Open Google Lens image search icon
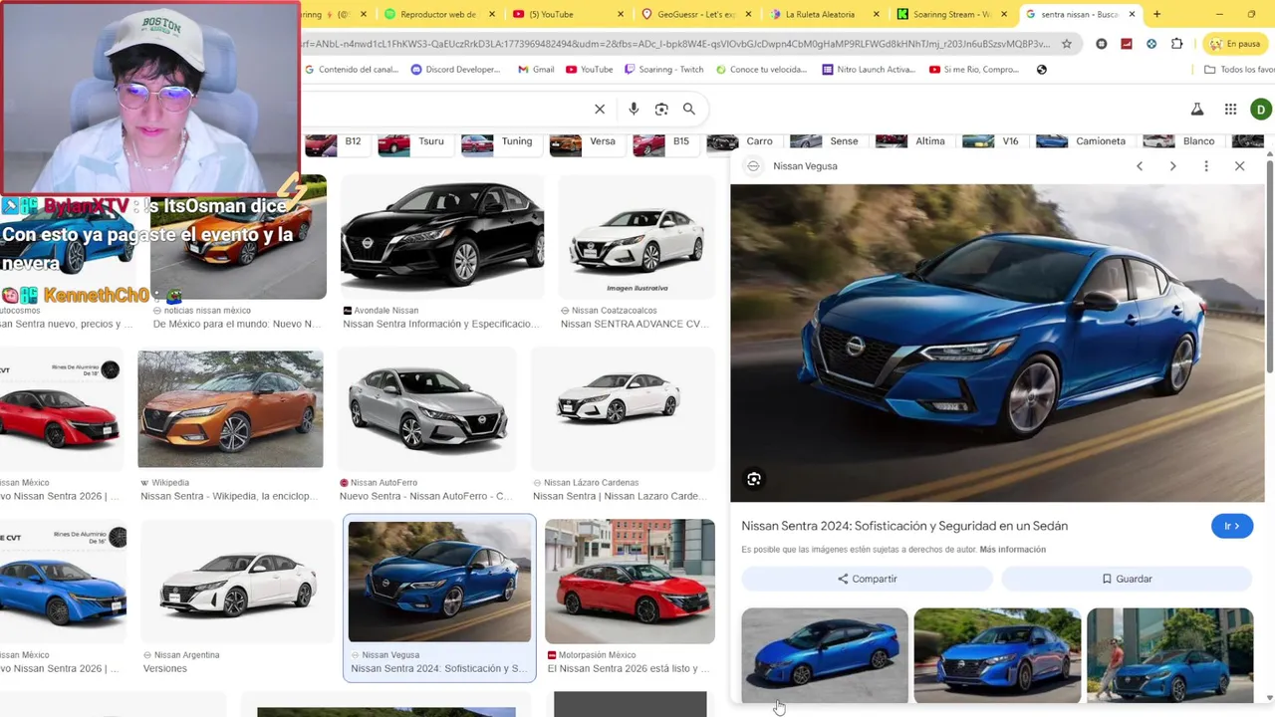 pos(661,110)
